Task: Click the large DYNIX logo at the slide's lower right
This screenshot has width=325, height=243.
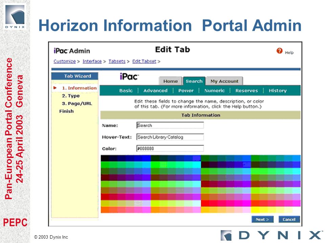Action: click(271, 235)
